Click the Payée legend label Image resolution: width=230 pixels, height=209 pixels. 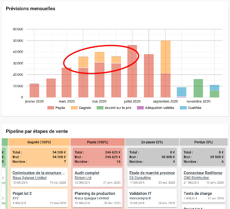[60, 108]
